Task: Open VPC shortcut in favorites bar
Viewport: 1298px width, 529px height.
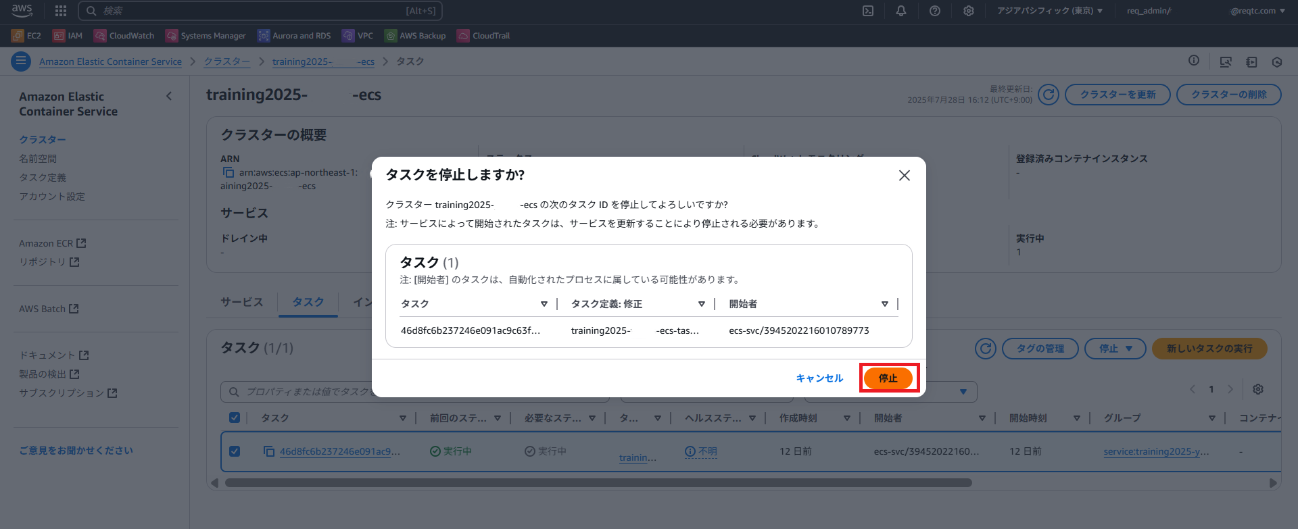Action: 358,36
